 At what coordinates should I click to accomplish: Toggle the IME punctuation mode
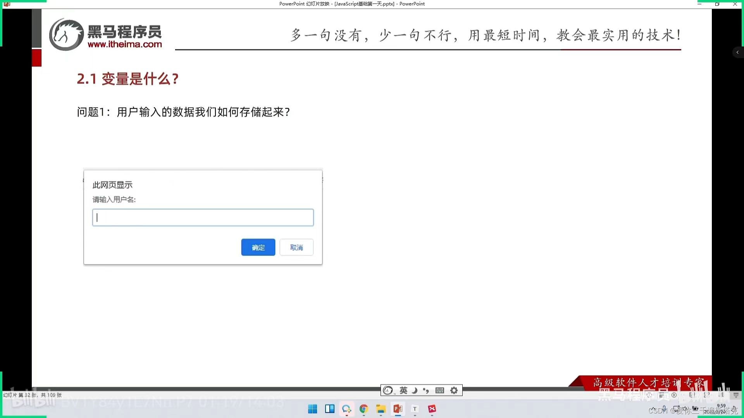tap(426, 391)
